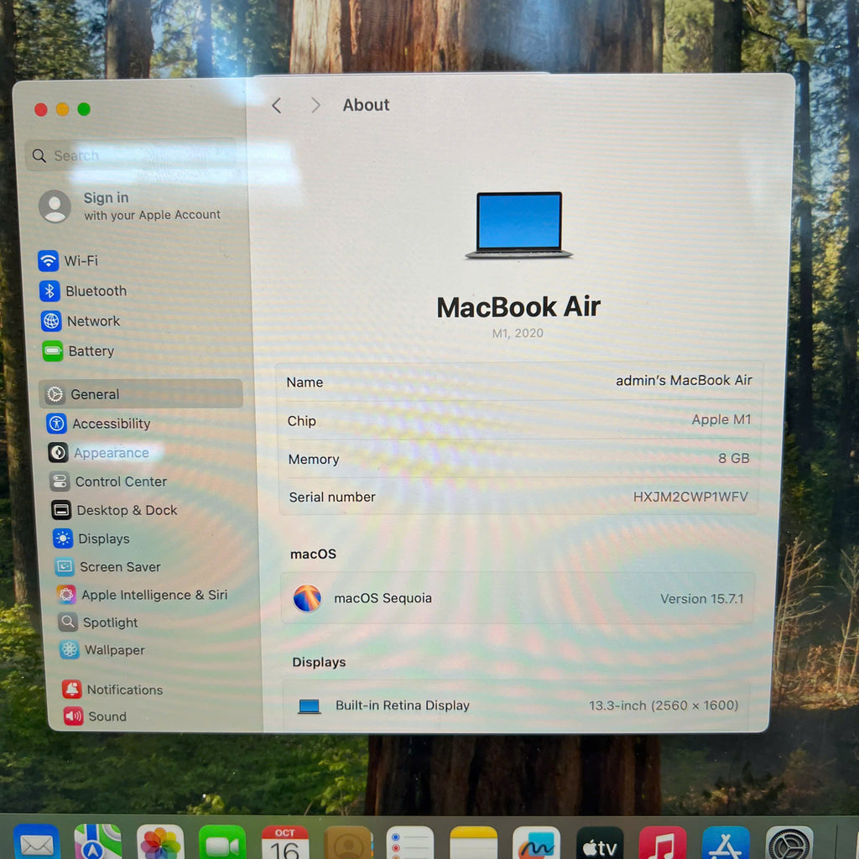Click the admin's MacBook Air name field
859x859 pixels.
[x=683, y=381]
